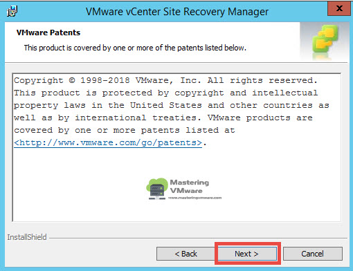353x271 pixels.
Task: Click the 'All rights reserved' phrase
Action: pyautogui.click(x=262, y=80)
